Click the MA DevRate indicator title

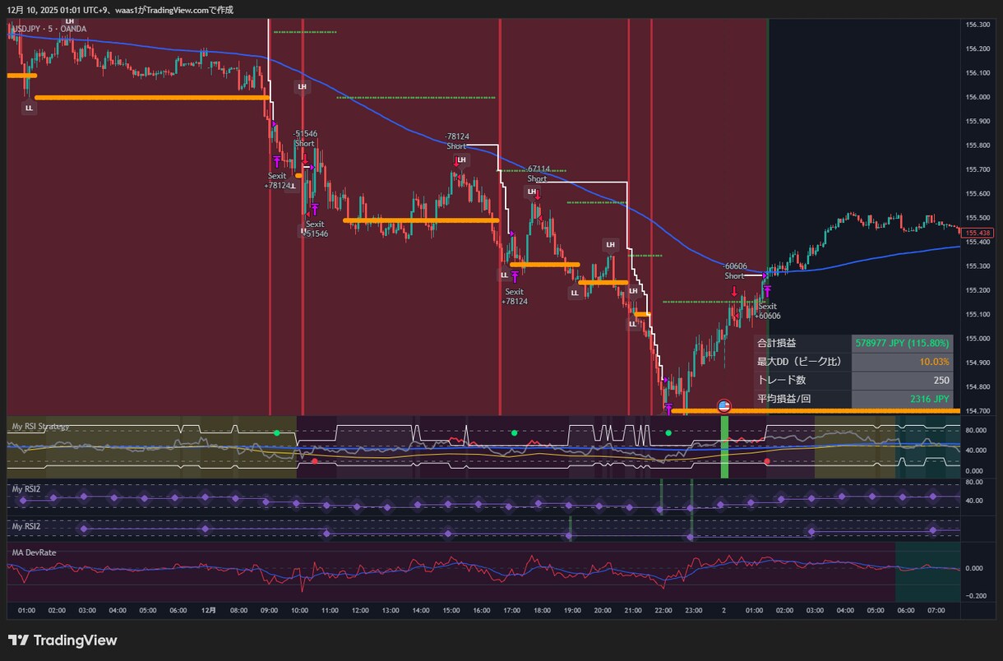point(34,552)
